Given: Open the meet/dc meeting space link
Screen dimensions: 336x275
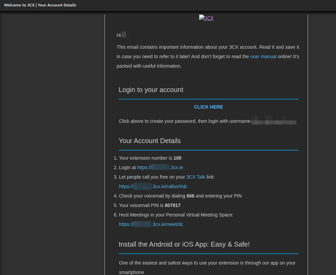Looking at the screenshot, I should click(x=151, y=224).
